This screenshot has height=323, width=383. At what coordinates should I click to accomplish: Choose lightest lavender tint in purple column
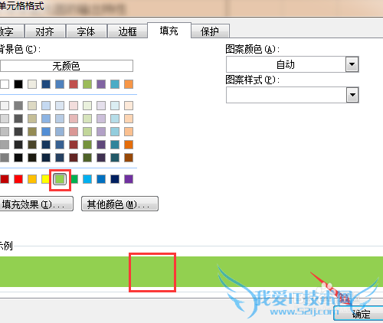click(101, 106)
